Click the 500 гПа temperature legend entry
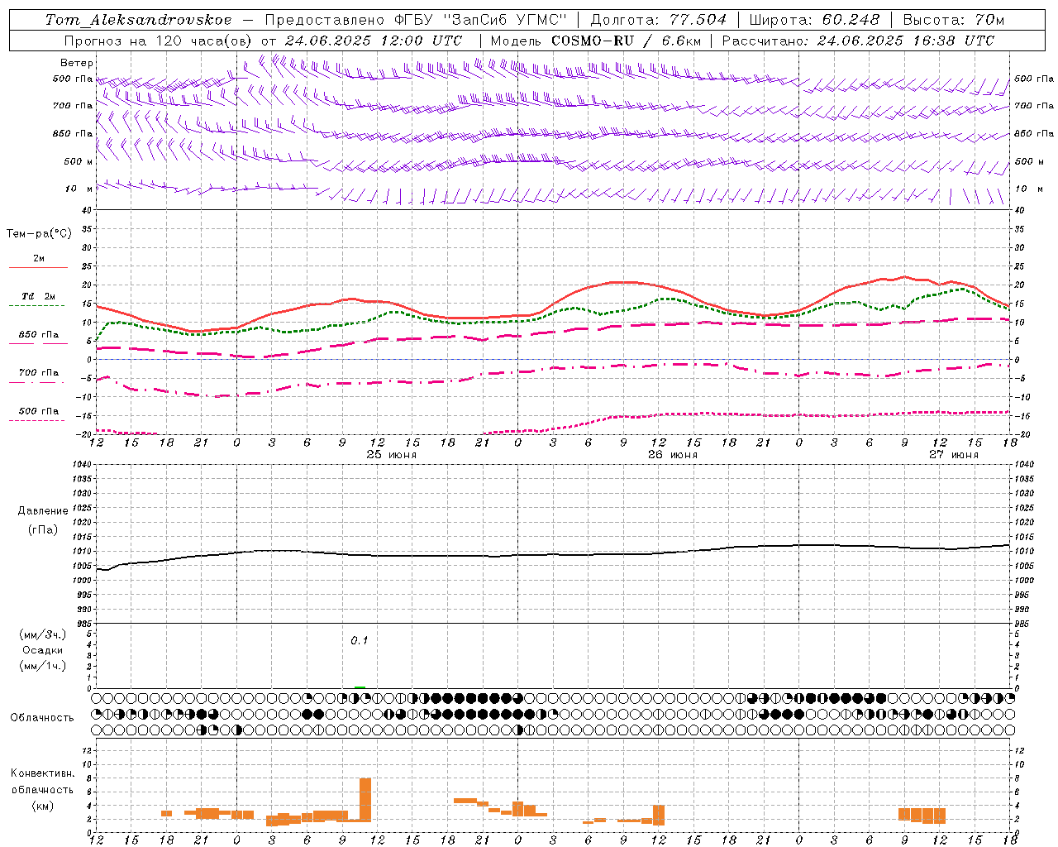The image size is (1058, 847). (38, 410)
